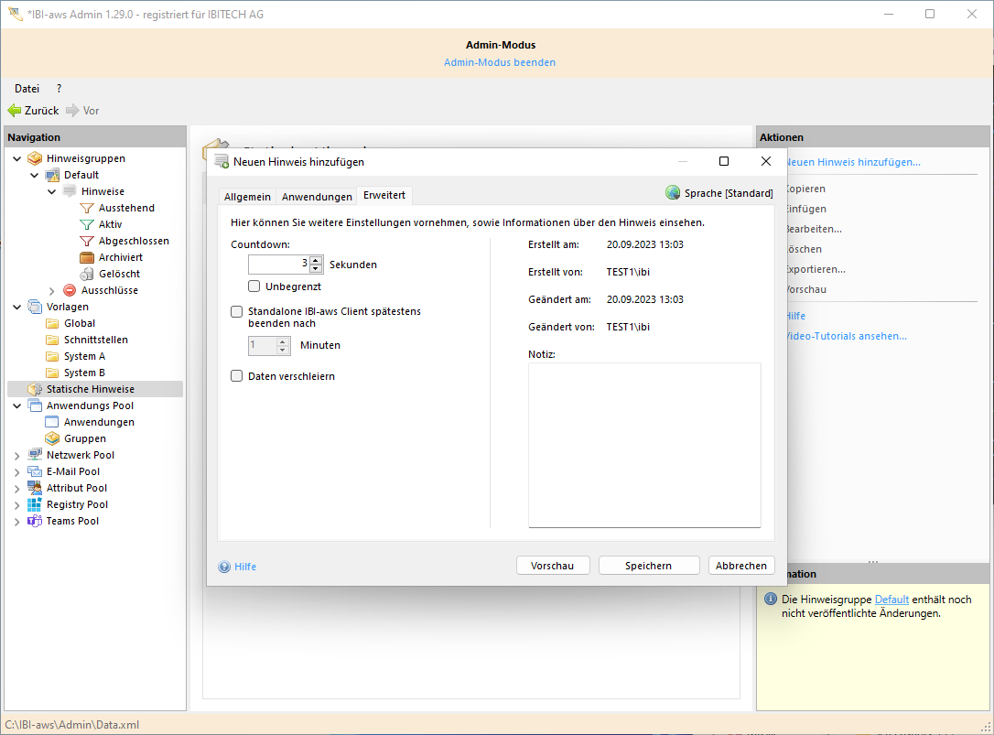Check Standalone IBI-aws Client beenden option
Image resolution: width=994 pixels, height=735 pixels.
(237, 311)
